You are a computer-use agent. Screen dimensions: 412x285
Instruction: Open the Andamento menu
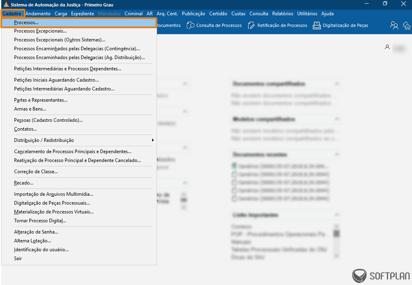point(38,14)
